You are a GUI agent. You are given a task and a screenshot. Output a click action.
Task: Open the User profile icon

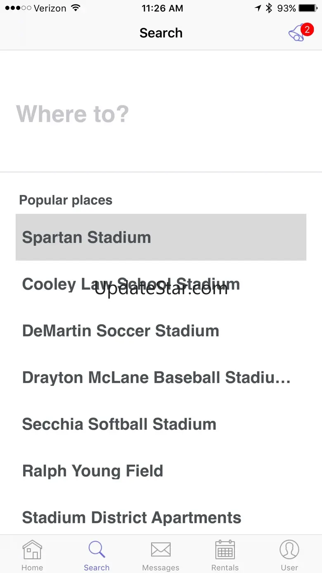(289, 550)
